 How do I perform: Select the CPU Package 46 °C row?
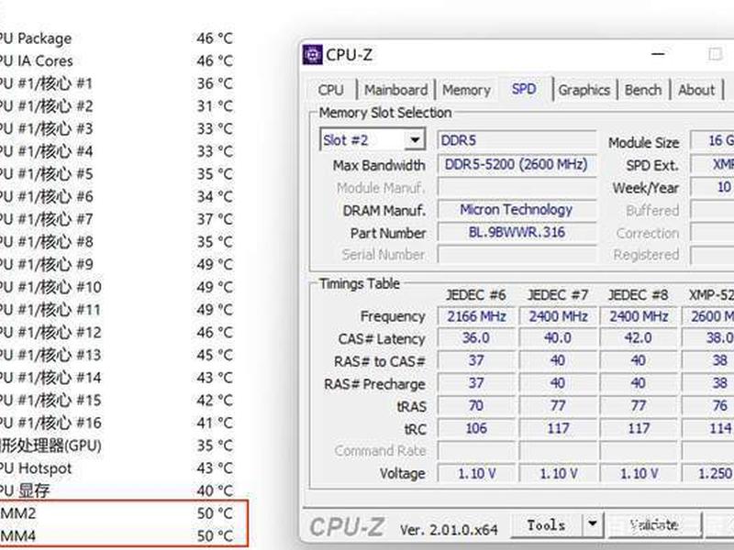pyautogui.click(x=117, y=38)
